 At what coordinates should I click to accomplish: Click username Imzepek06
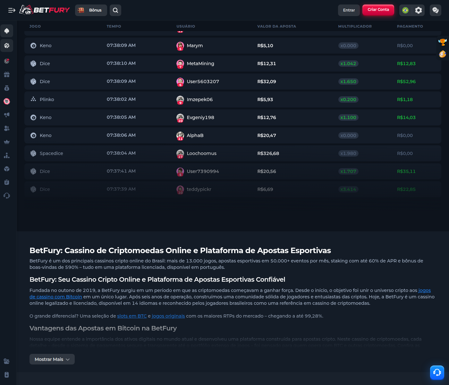pos(200,99)
